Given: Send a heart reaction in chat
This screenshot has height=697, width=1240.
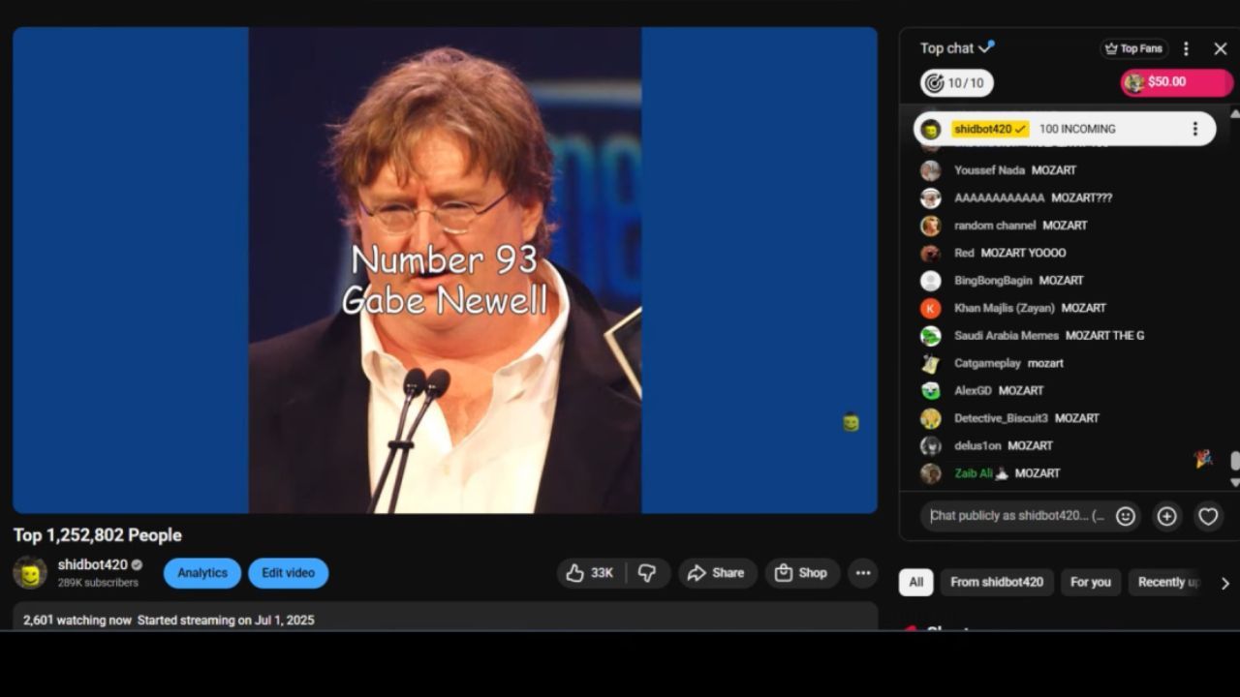Looking at the screenshot, I should tap(1208, 516).
